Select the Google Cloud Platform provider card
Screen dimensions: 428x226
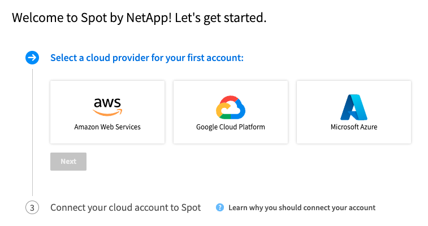click(231, 112)
